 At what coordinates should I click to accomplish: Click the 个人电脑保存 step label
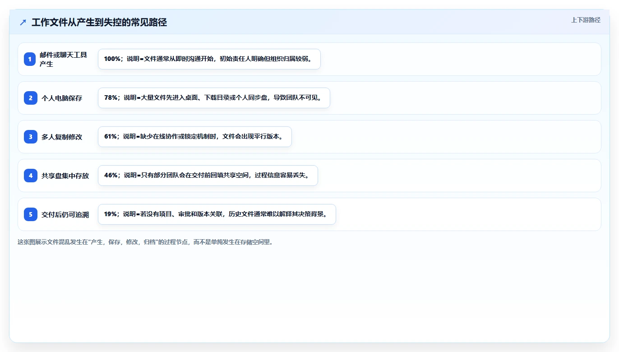62,98
